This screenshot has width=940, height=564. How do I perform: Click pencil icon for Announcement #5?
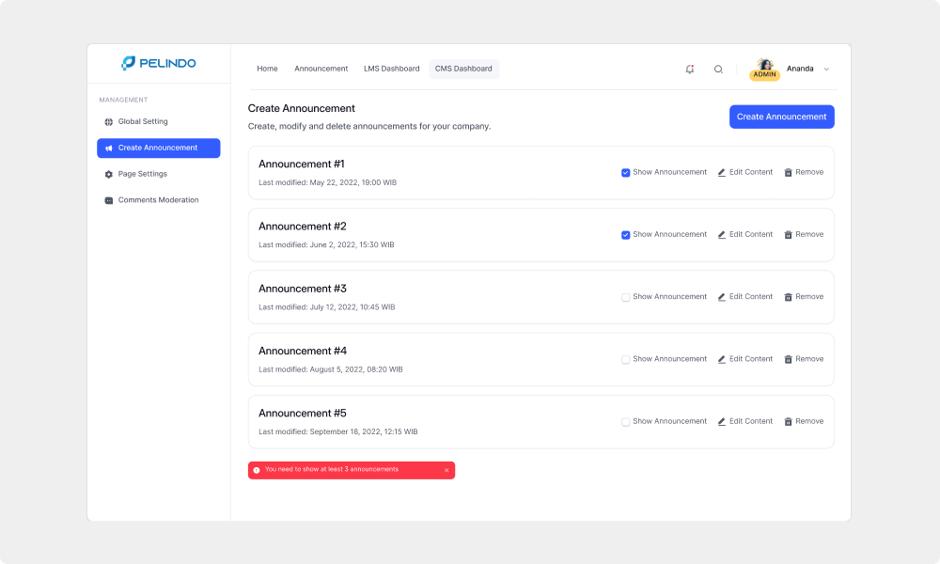722,422
